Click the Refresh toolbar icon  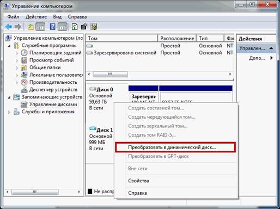point(75,27)
